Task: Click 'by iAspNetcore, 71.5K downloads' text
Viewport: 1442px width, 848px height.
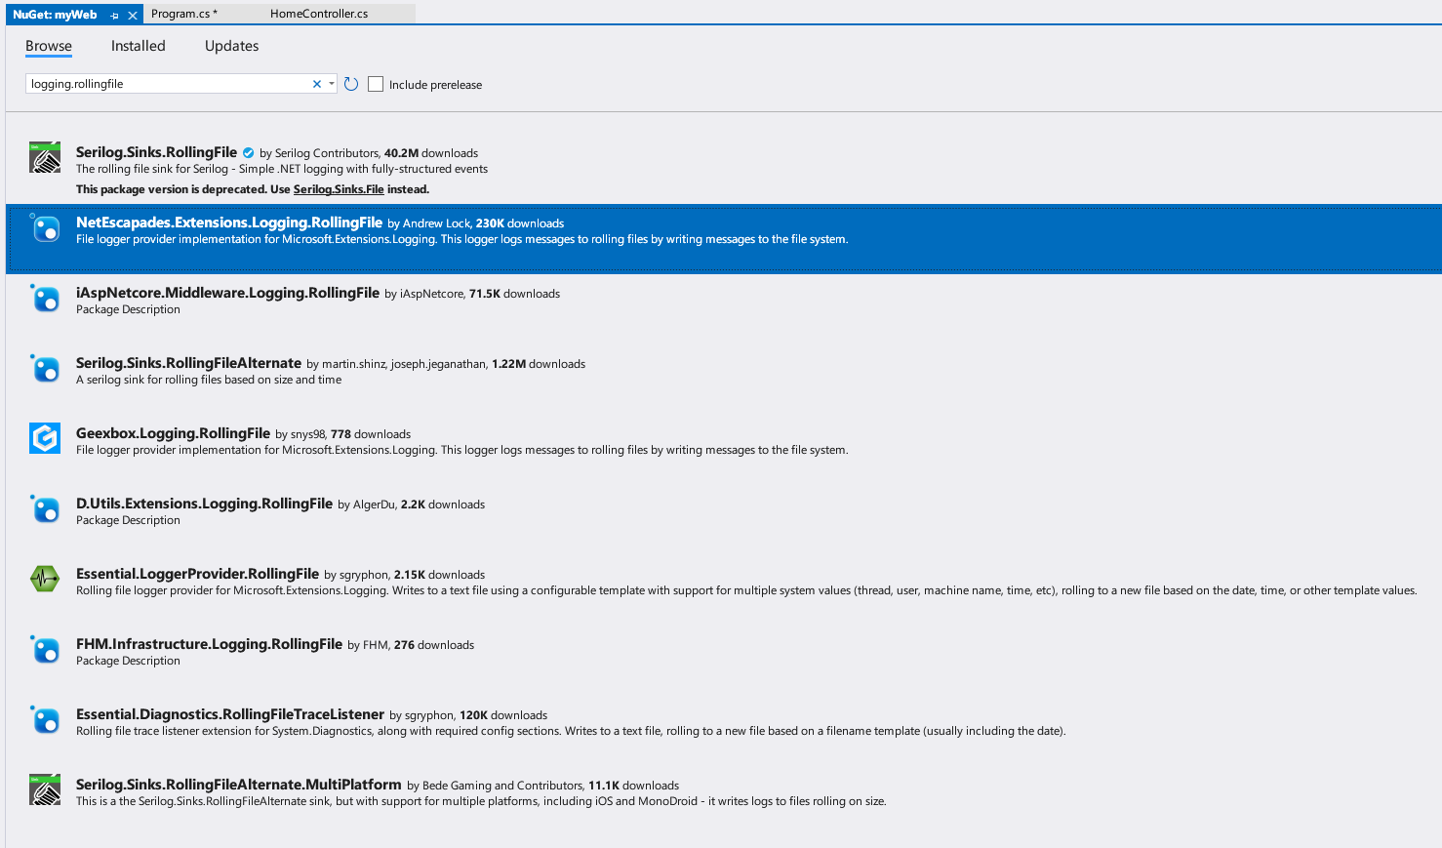Action: [472, 294]
